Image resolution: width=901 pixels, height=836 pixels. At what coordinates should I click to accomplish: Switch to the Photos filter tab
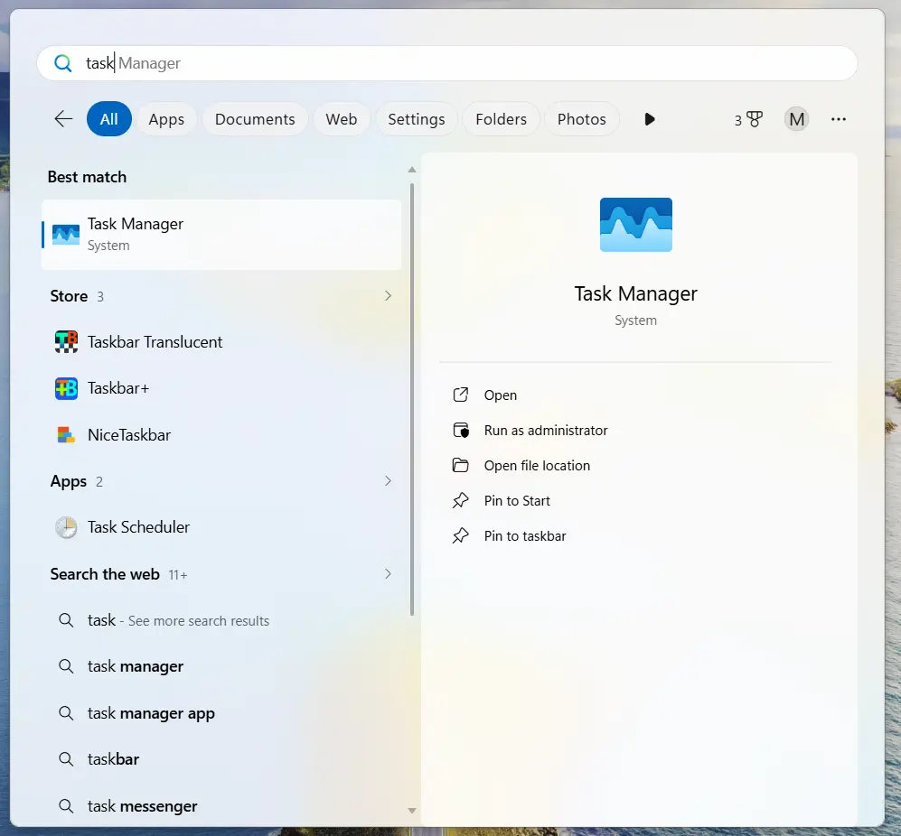tap(581, 119)
